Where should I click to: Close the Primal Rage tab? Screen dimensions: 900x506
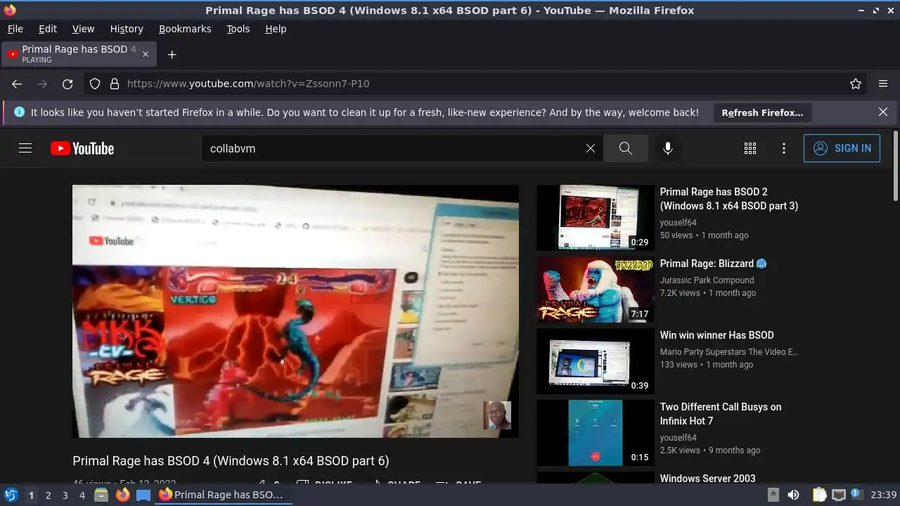pos(146,54)
